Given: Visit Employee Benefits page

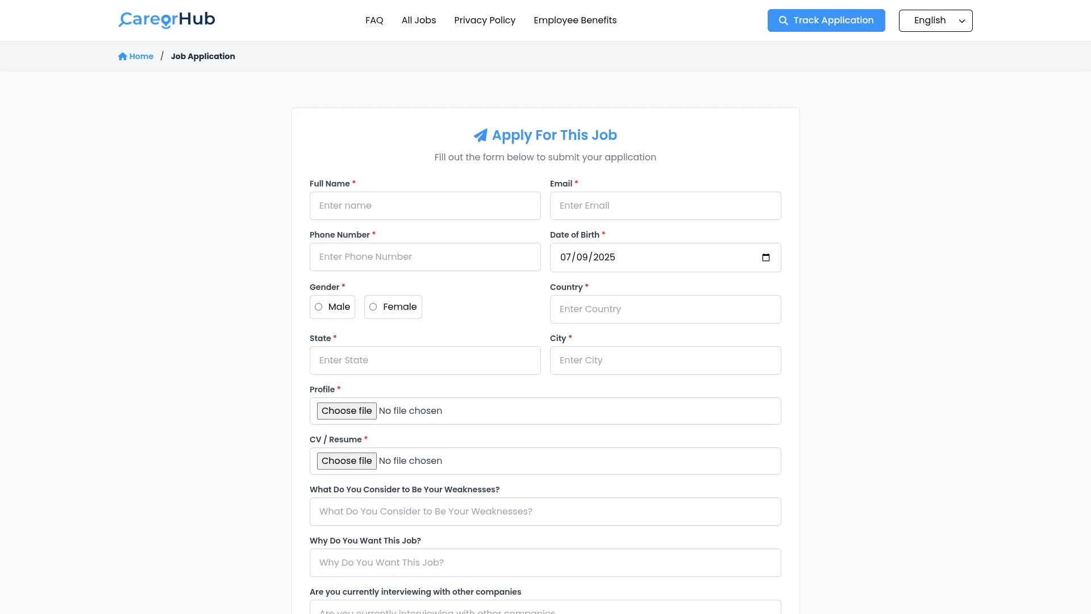Looking at the screenshot, I should [575, 20].
